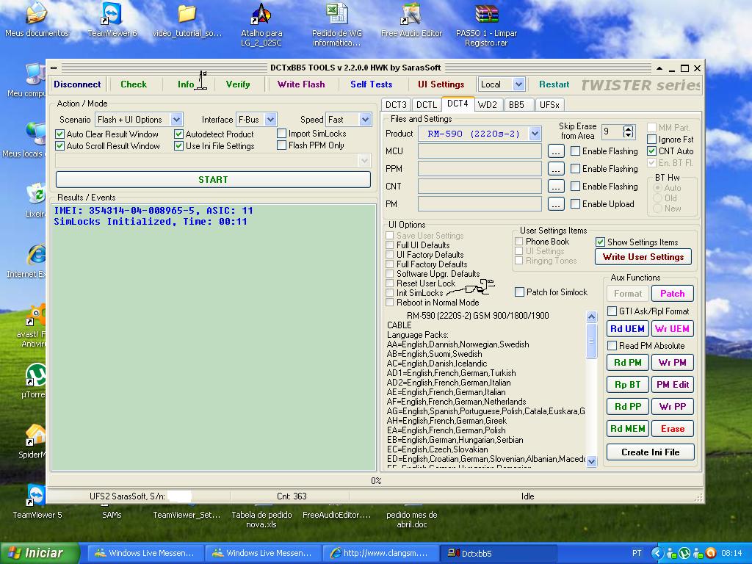The width and height of the screenshot is (752, 564).
Task: Browse for the PPM file
Action: click(555, 169)
